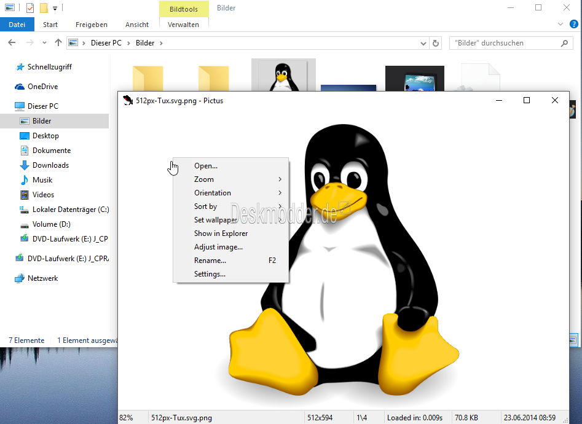Select the Netzwerk icon in sidebar

[x=20, y=278]
